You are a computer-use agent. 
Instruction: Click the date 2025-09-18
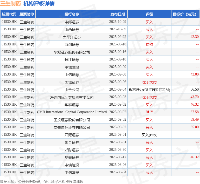[118, 44]
